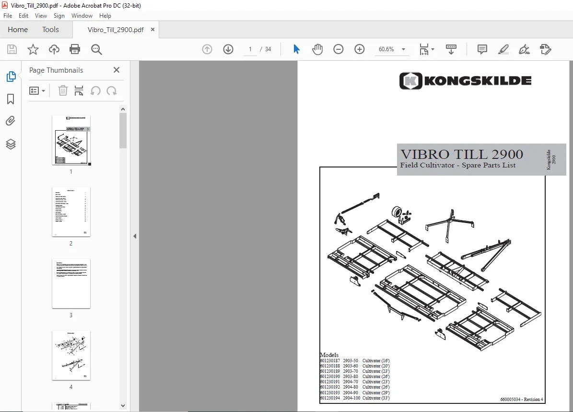Select page 2 thumbnail
The image size is (573, 412).
point(71,212)
